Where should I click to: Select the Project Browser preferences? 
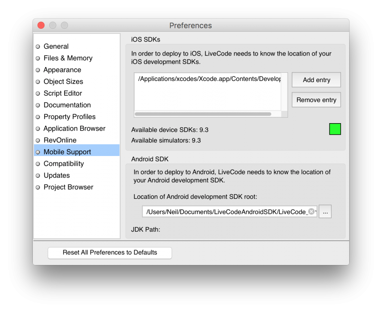coord(68,187)
